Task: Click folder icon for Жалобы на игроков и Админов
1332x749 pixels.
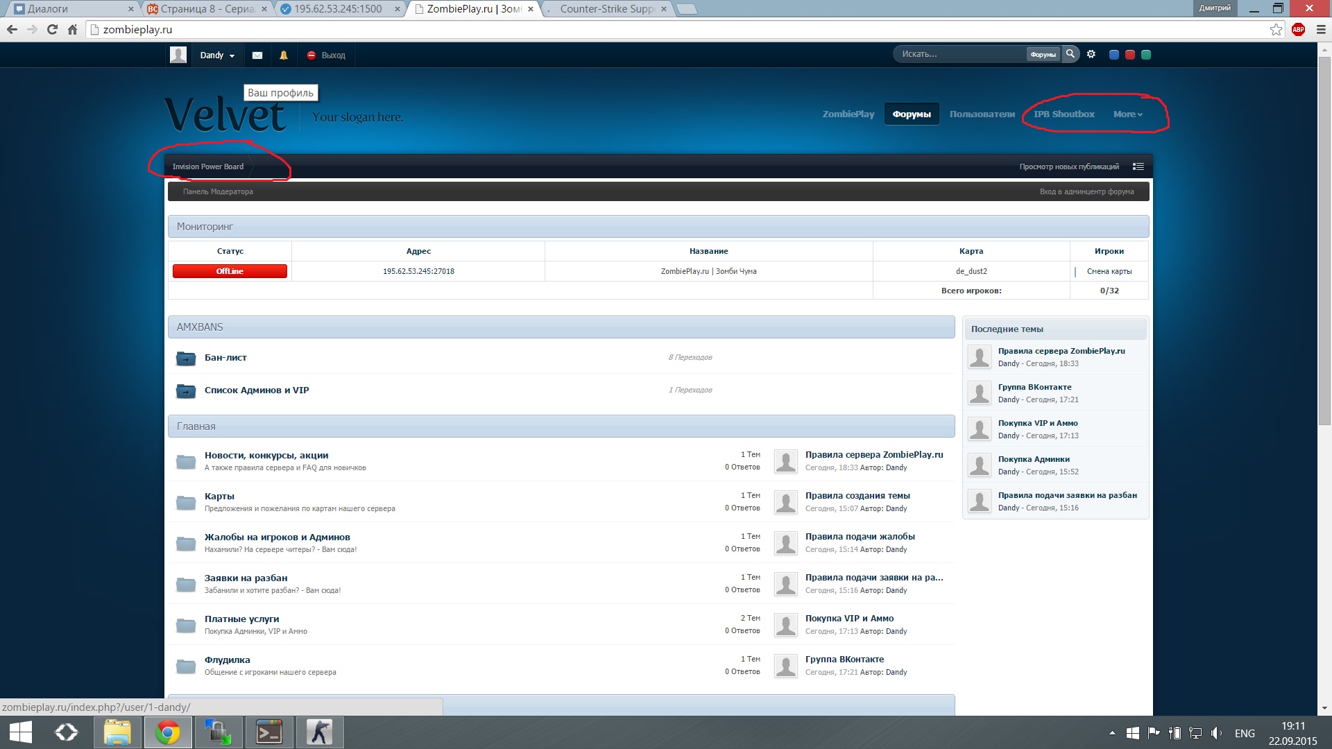Action: click(x=186, y=543)
